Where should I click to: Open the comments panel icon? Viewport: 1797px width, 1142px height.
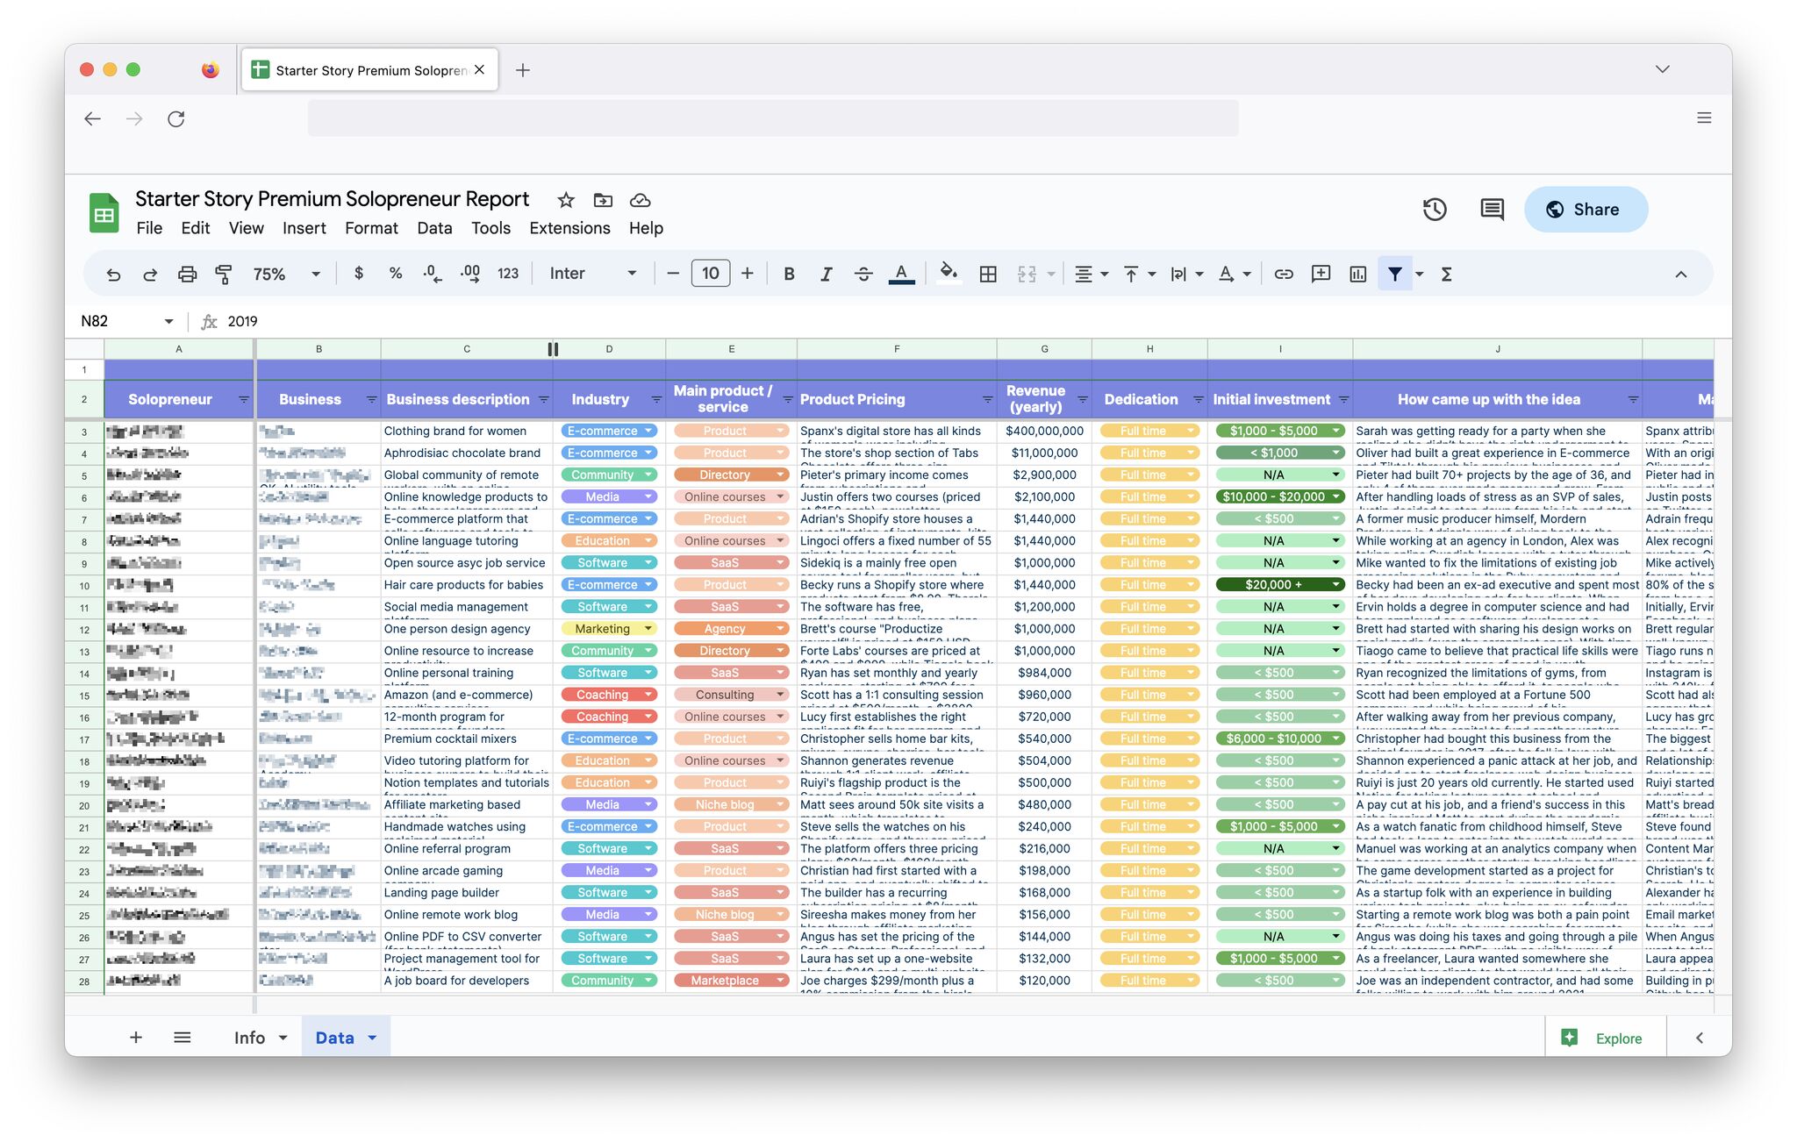pyautogui.click(x=1492, y=210)
